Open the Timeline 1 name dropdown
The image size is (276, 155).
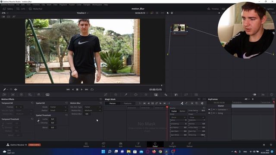coord(82,13)
